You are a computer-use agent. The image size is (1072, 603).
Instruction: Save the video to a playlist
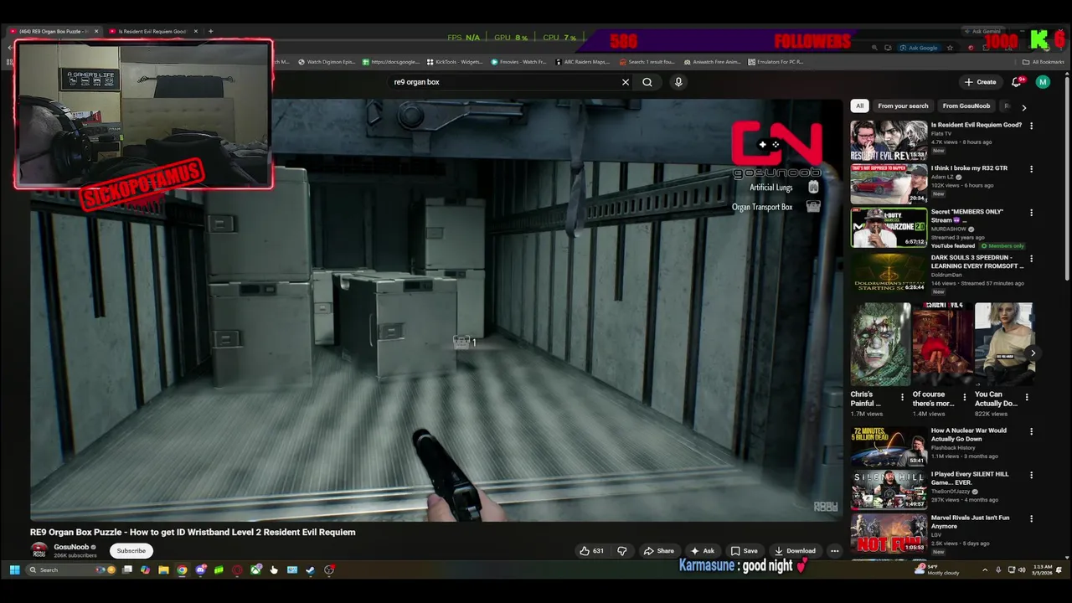pyautogui.click(x=744, y=551)
